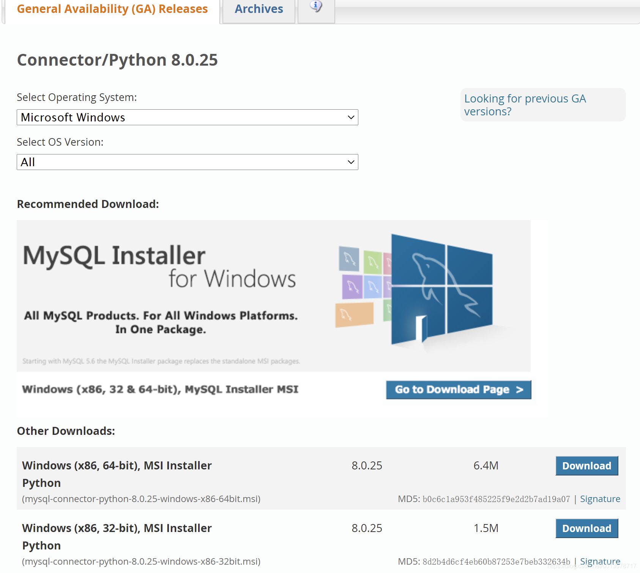The height and width of the screenshot is (573, 640).
Task: Open Signature link for 32-bit installer
Action: (x=600, y=561)
